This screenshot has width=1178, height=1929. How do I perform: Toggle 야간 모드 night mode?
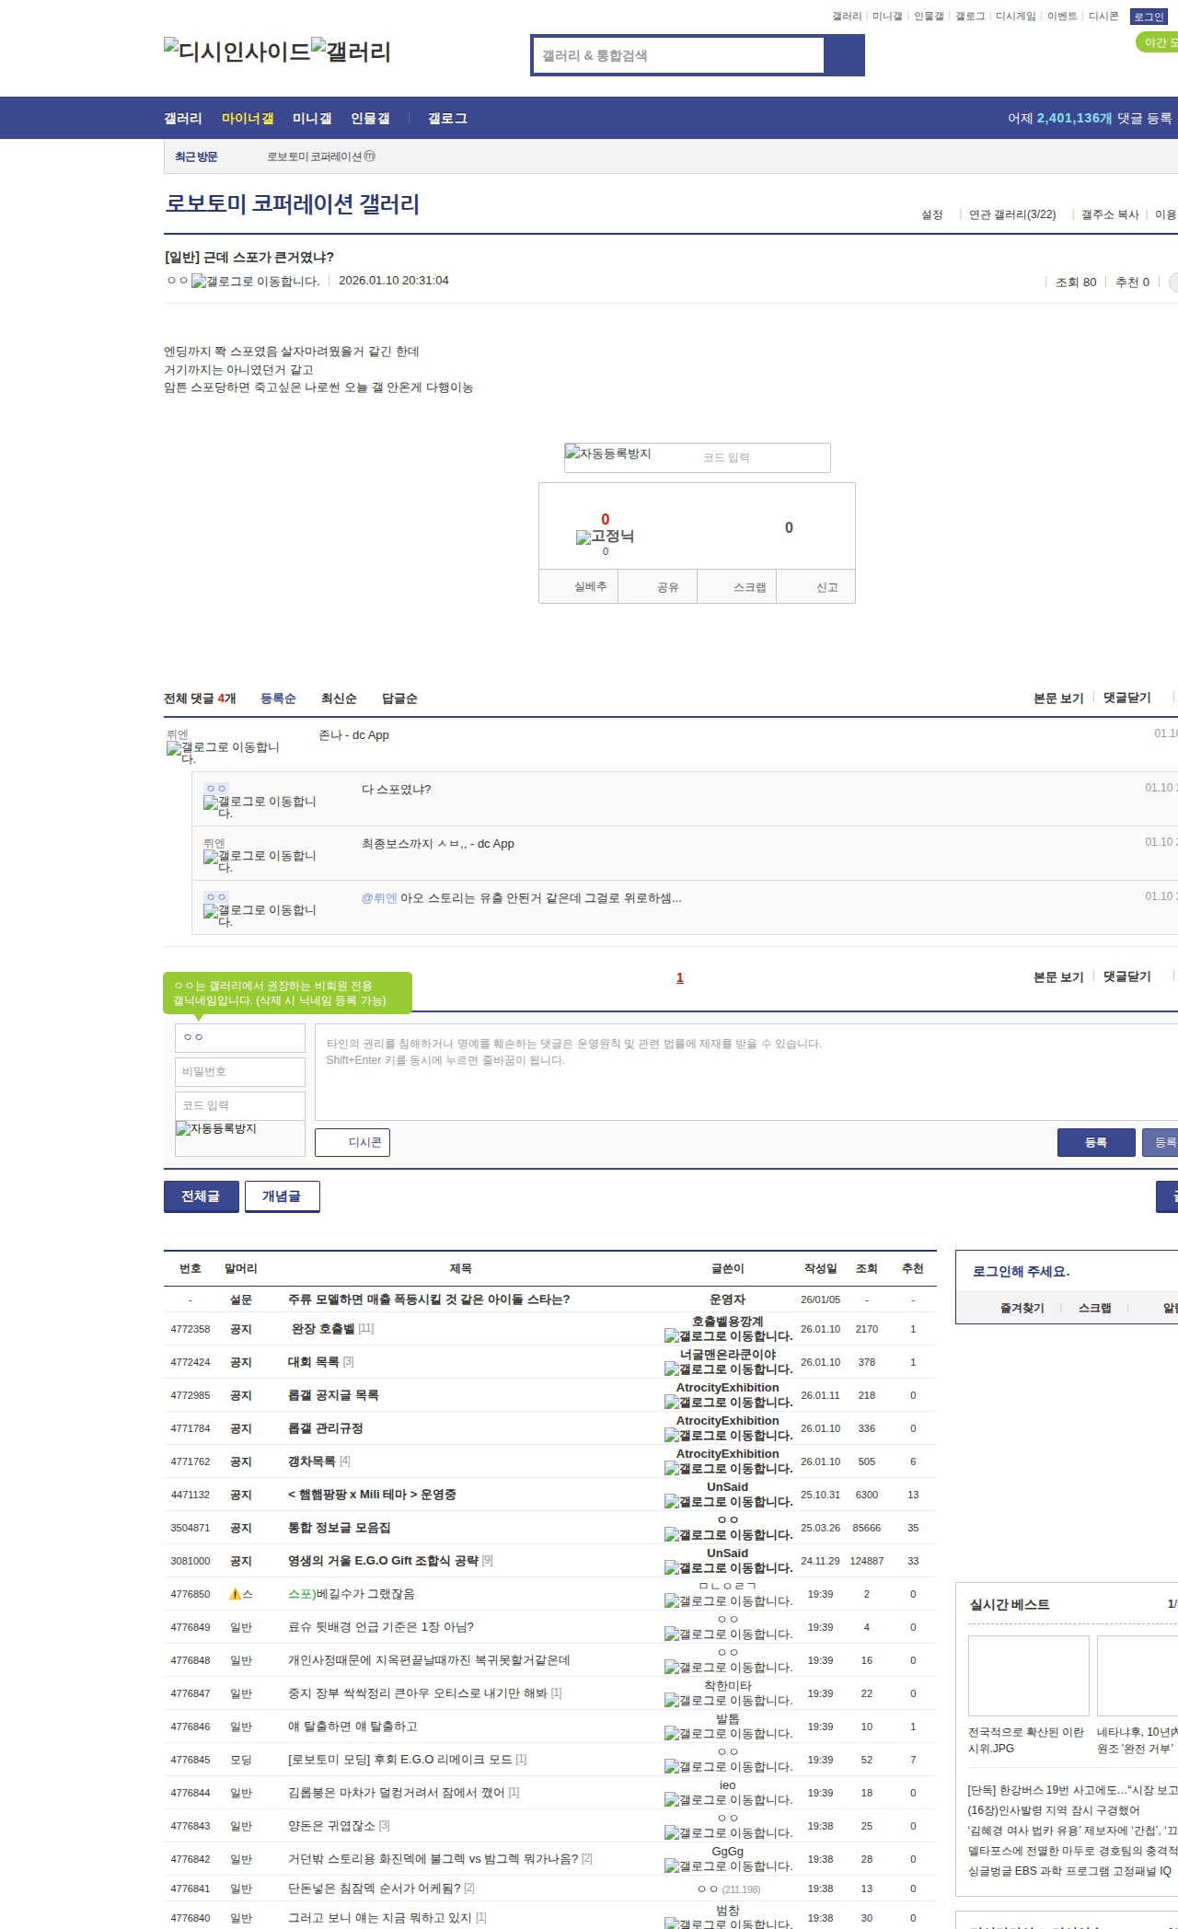click(x=1158, y=42)
